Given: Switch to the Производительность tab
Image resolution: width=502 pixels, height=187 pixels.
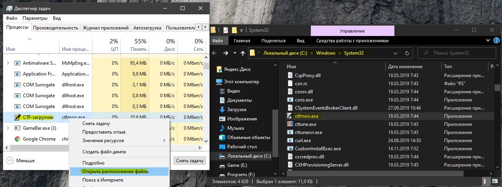Looking at the screenshot, I should point(56,28).
